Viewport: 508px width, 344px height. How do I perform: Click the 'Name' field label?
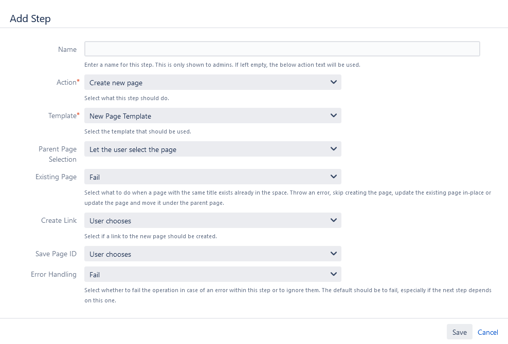(67, 50)
